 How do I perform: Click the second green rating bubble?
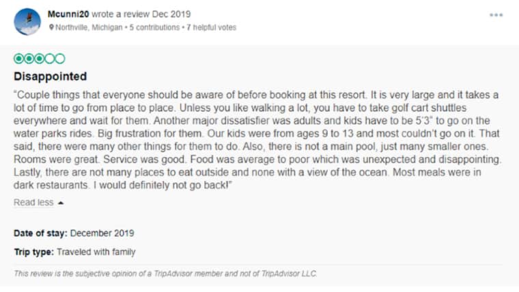click(29, 59)
